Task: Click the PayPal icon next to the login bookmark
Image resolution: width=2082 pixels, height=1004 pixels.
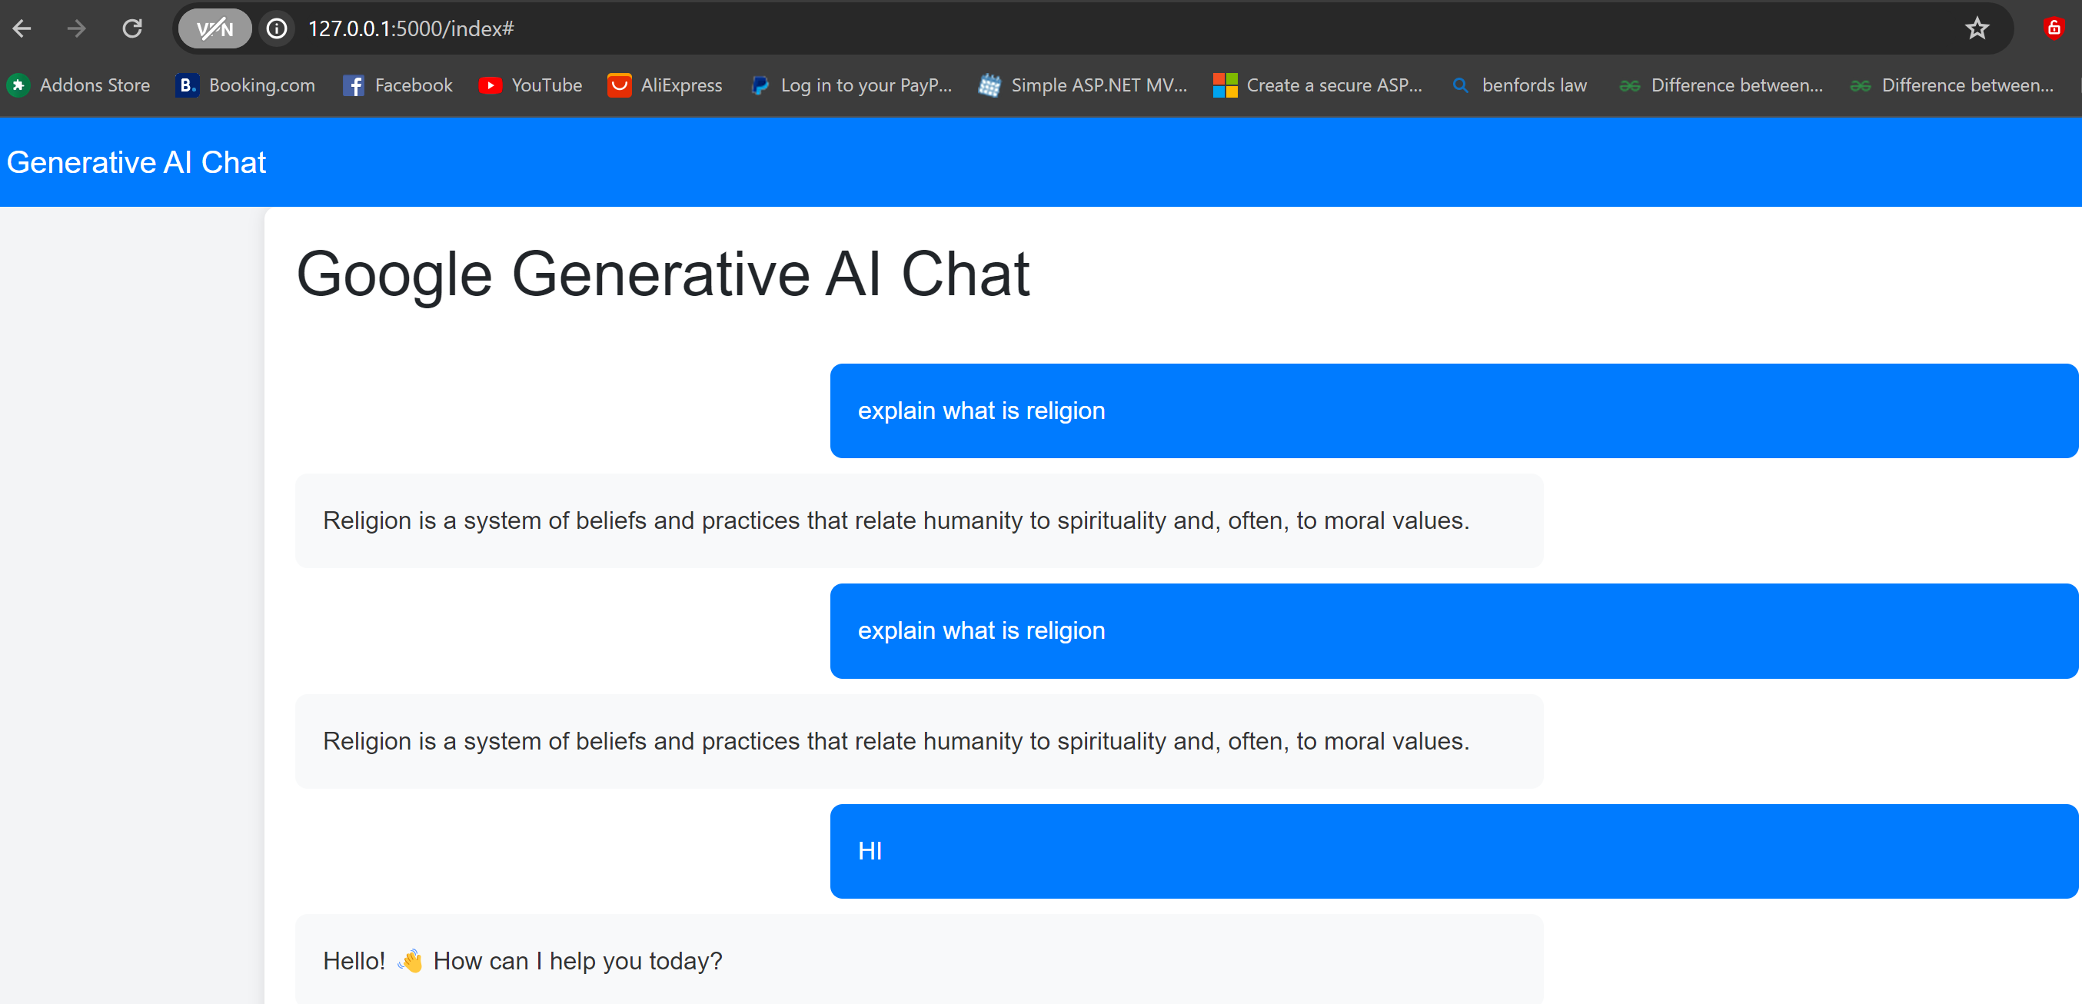Action: pyautogui.click(x=758, y=85)
